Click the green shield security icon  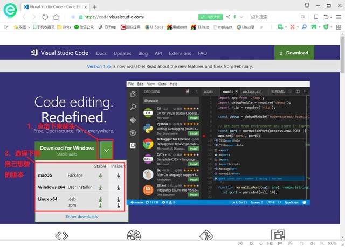coord(326,27)
